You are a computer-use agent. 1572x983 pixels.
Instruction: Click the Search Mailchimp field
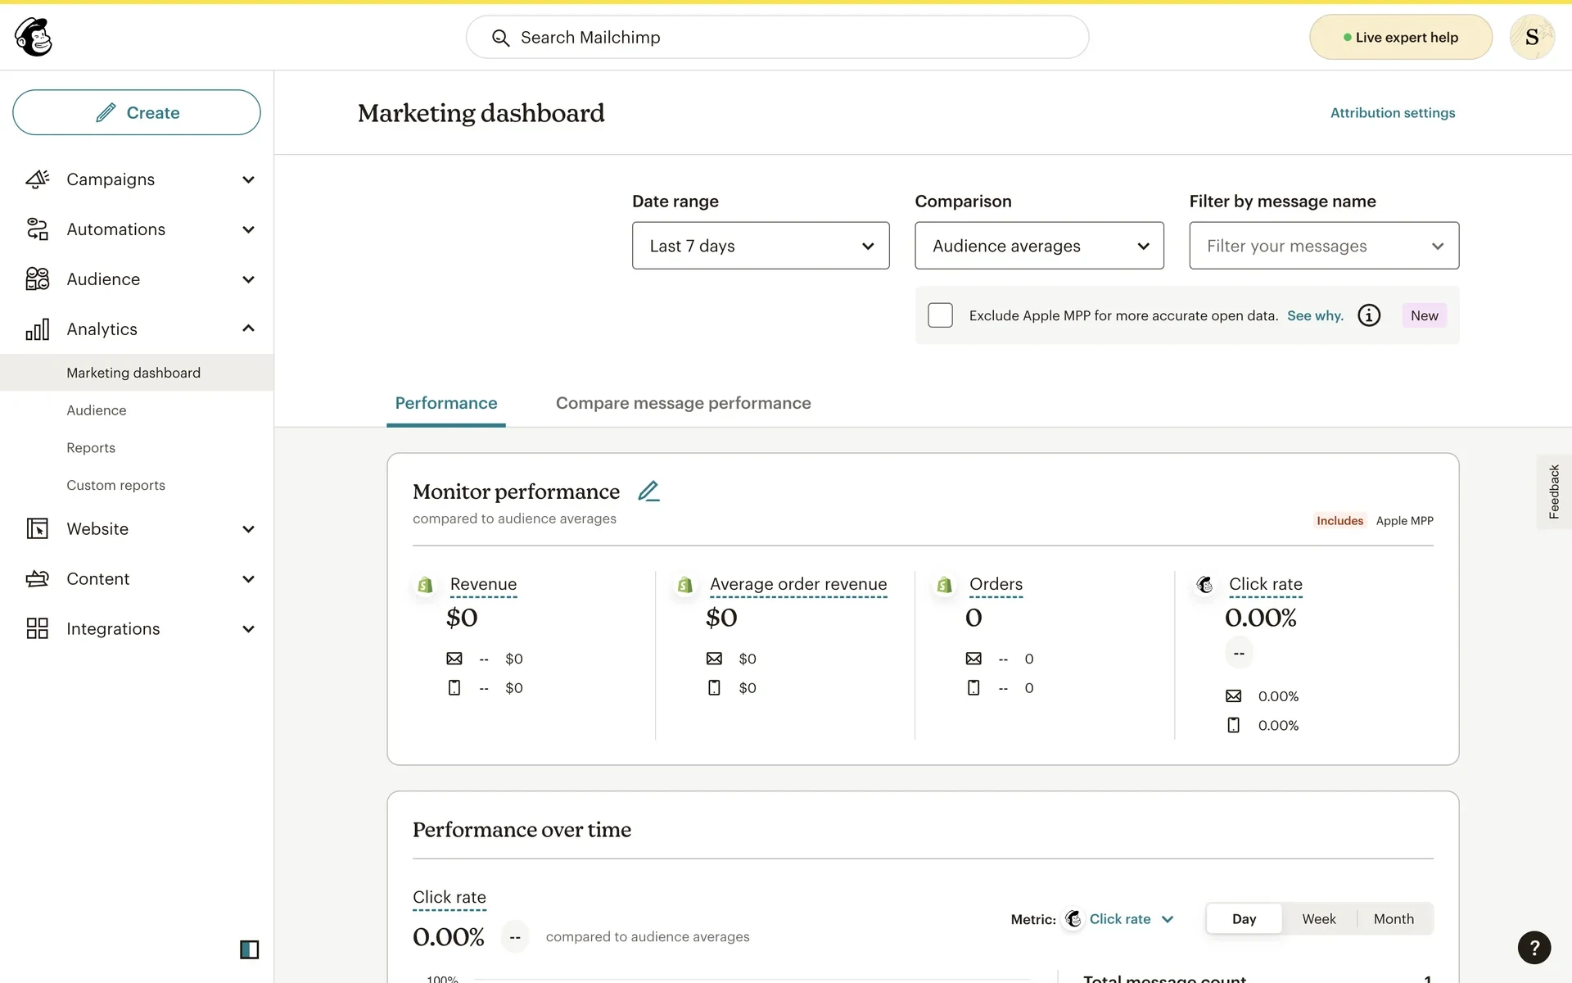[x=776, y=37]
